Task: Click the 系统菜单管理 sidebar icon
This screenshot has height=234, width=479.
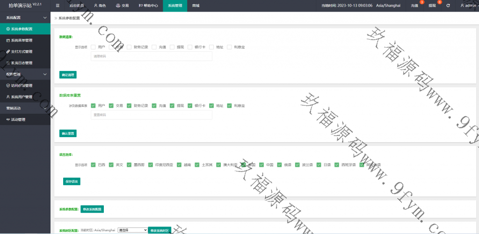Action: 8,41
